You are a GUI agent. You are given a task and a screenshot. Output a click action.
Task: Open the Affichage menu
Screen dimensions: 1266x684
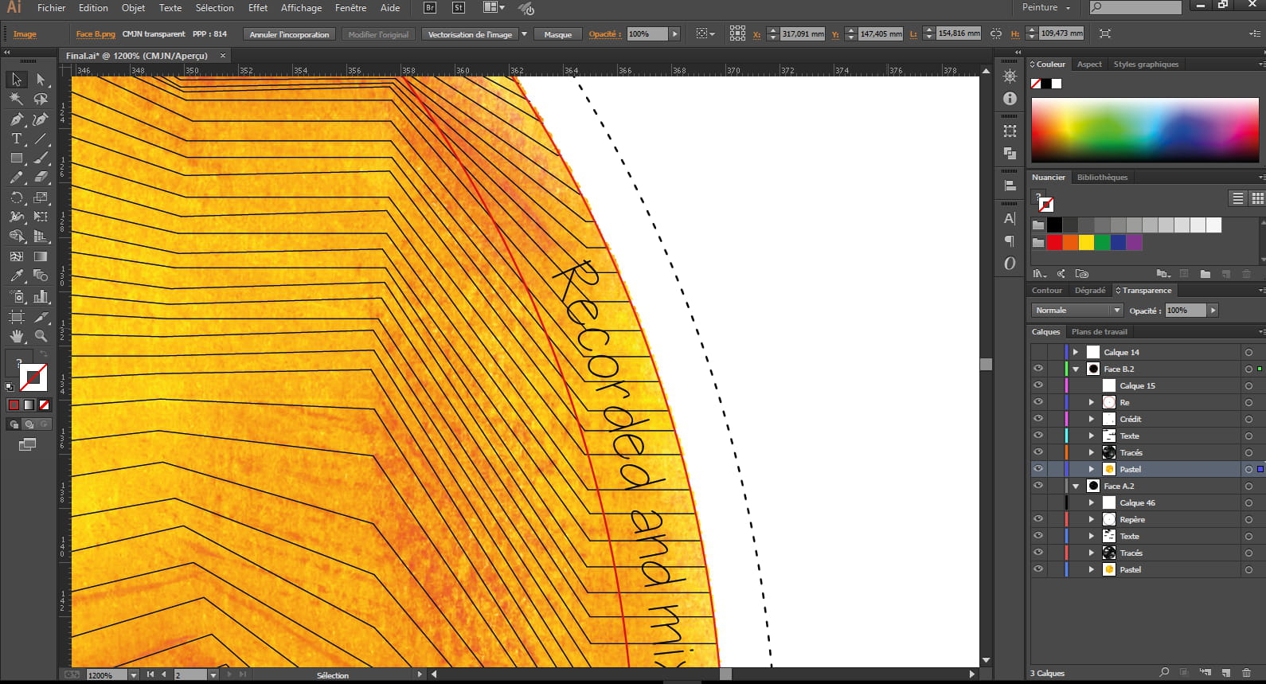point(301,8)
